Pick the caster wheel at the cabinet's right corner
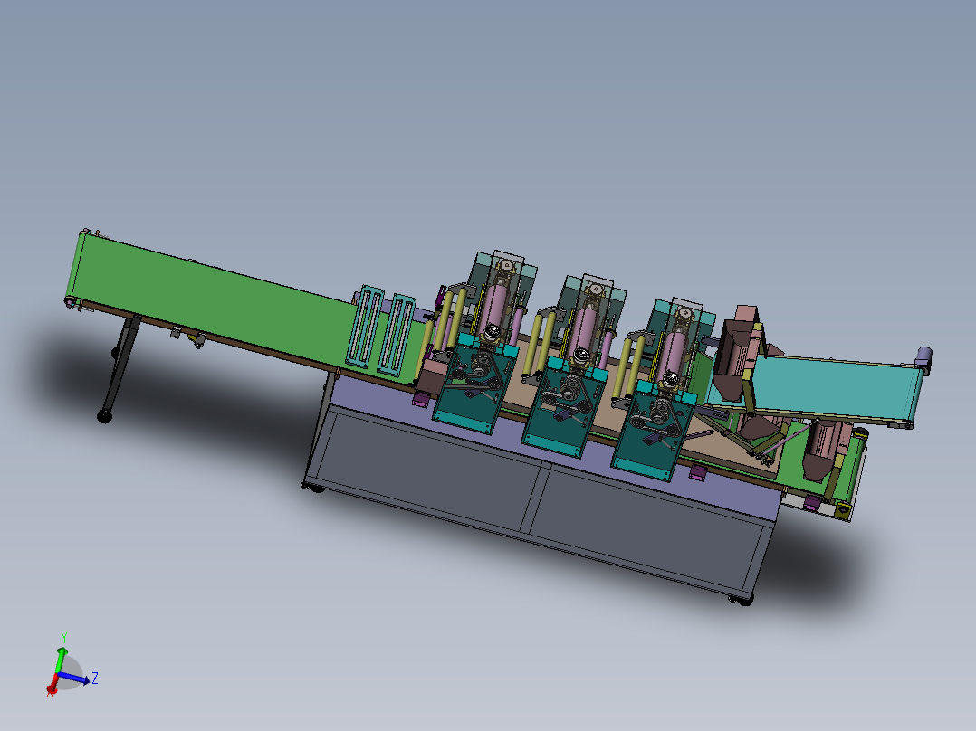Screen dimensions: 976x731 coord(742,600)
